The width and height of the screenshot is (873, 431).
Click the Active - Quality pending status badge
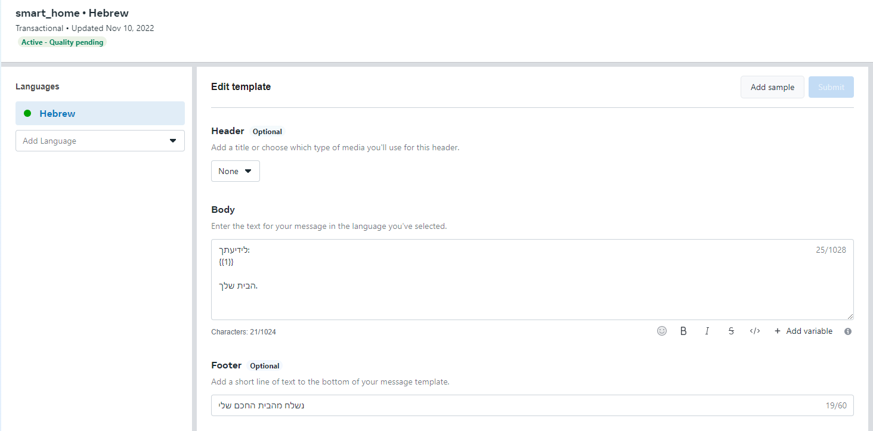[61, 42]
